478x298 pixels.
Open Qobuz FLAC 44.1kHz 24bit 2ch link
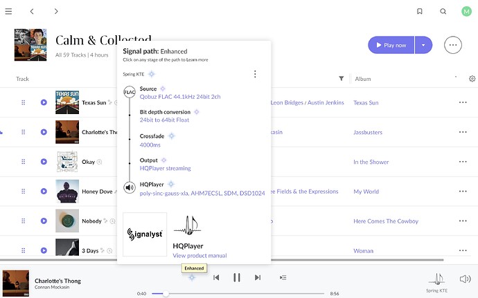[x=180, y=97]
